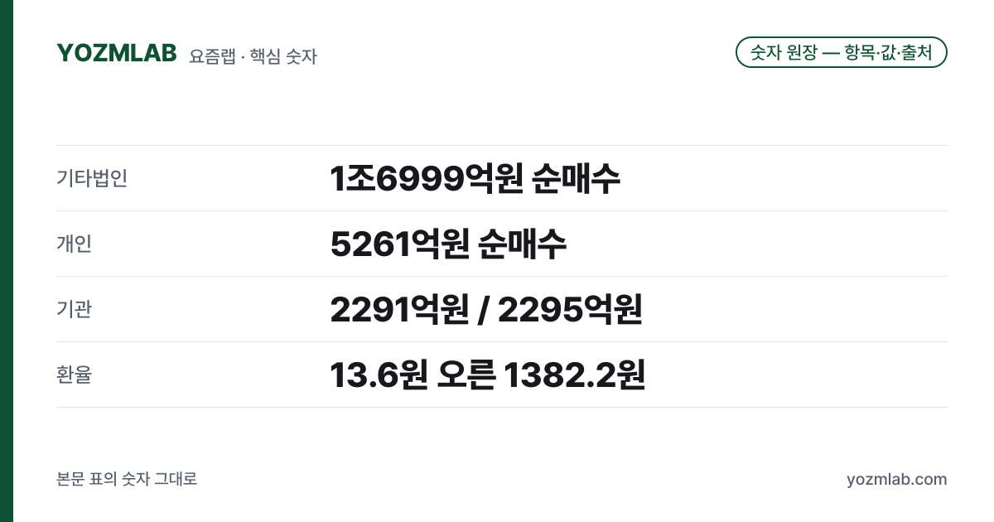Image resolution: width=994 pixels, height=522 pixels.
Task: Click the 2295억원 figure in the 기관 row
Action: coord(570,309)
